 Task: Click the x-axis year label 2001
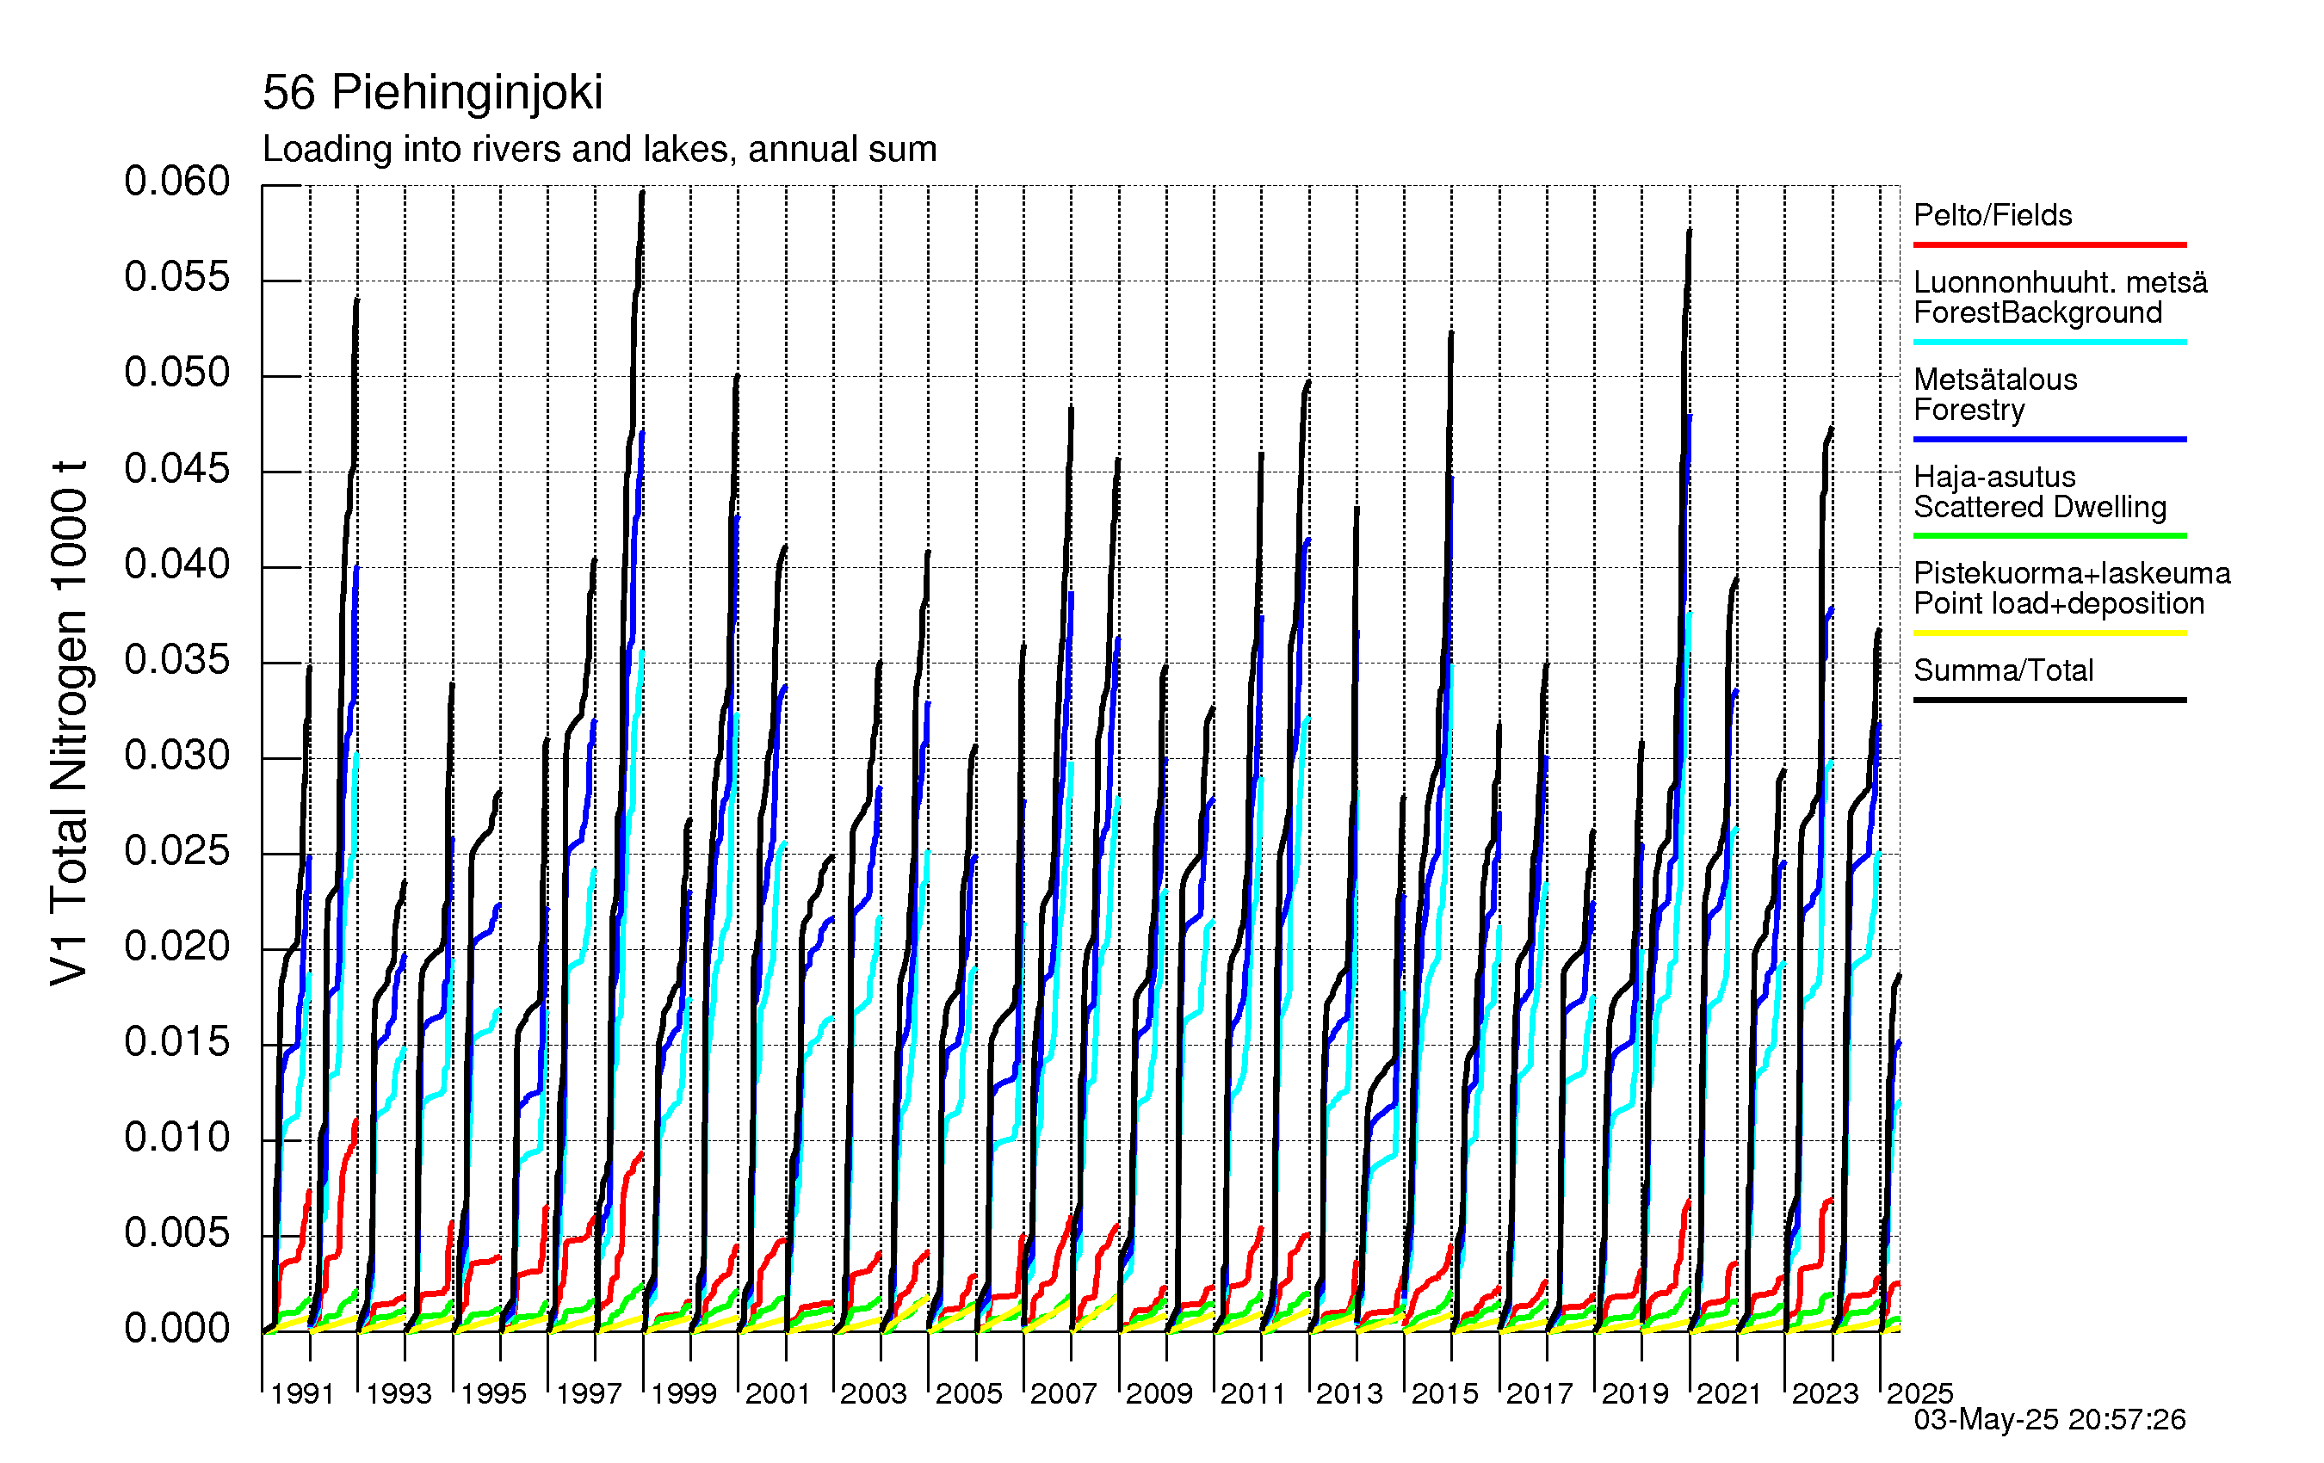tap(778, 1393)
